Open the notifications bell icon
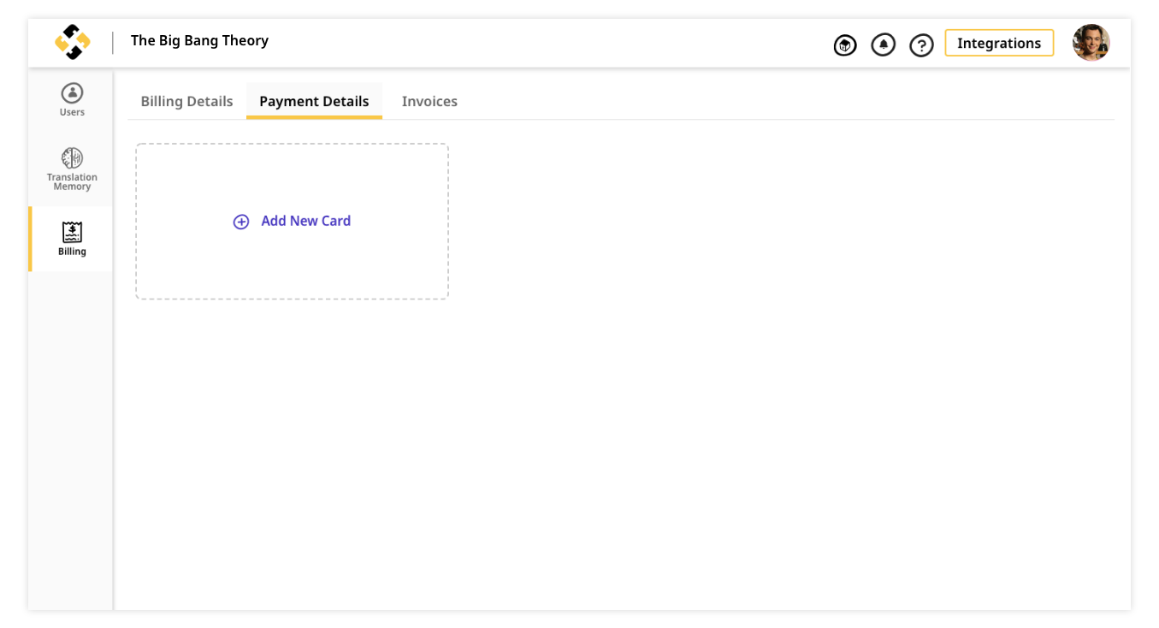 click(883, 44)
